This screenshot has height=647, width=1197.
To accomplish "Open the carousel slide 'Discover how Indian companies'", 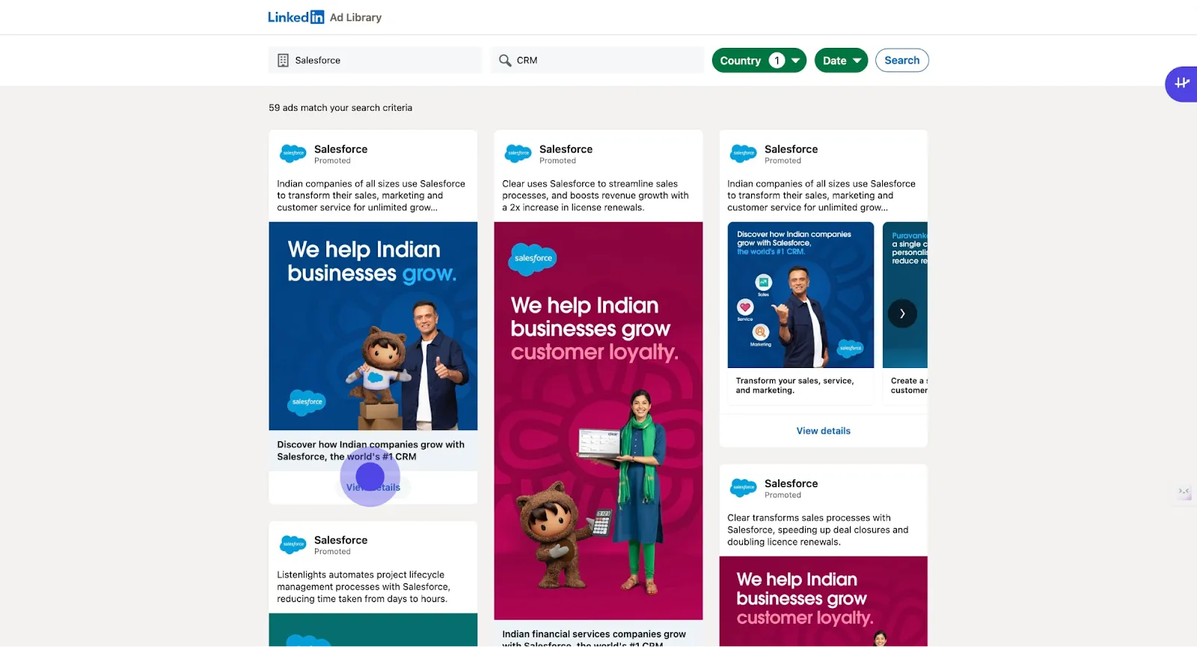I will pyautogui.click(x=800, y=295).
